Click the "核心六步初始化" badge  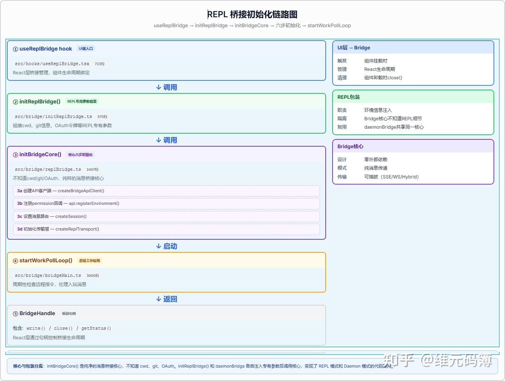80,155
